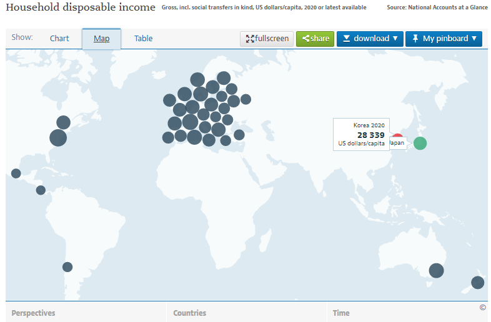Click the Canada bubble above United States

(x=63, y=122)
